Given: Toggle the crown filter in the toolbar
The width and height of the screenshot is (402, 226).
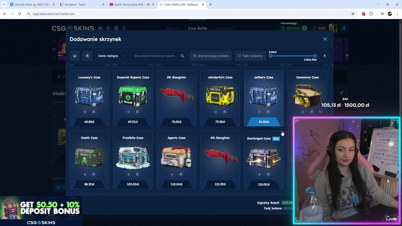Looking at the screenshot, I should [75, 56].
